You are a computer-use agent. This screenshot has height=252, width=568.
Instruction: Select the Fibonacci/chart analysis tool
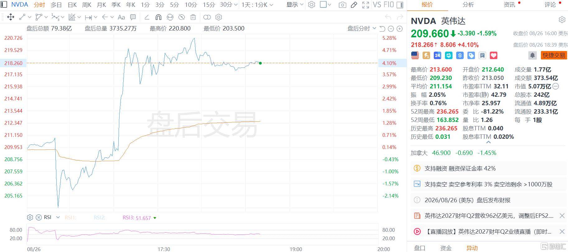[72, 17]
